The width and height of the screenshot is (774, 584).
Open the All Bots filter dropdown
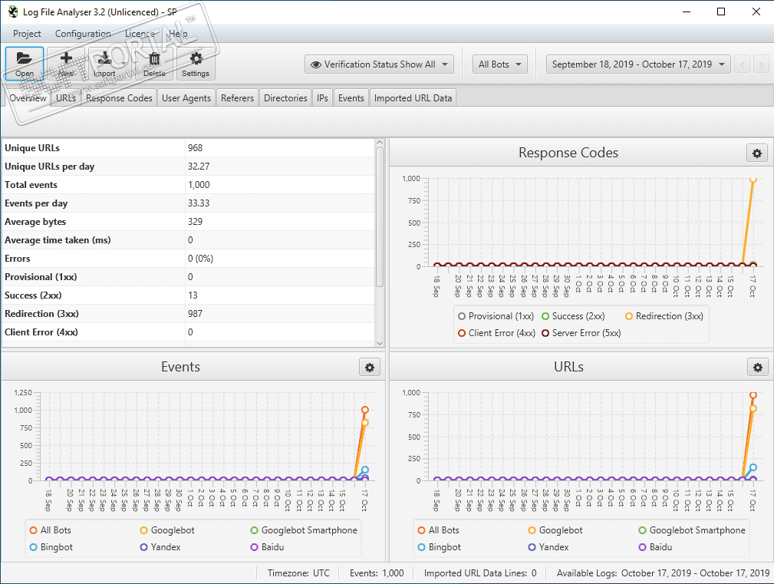(x=500, y=64)
